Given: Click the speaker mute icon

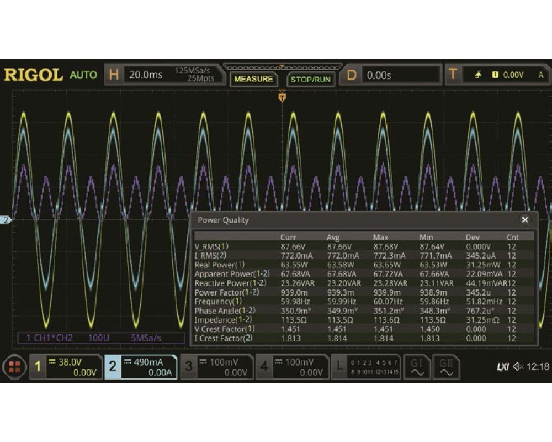Looking at the screenshot, I should click(518, 366).
